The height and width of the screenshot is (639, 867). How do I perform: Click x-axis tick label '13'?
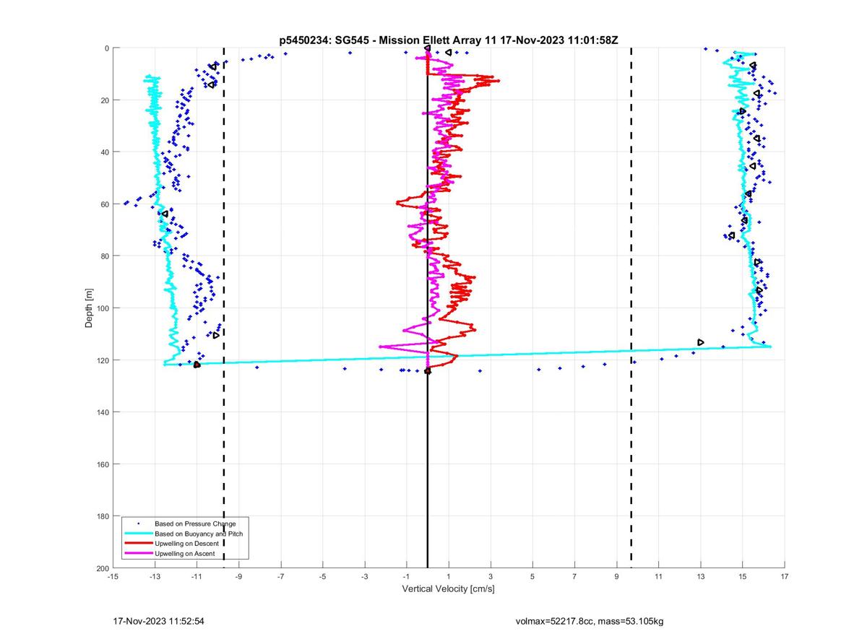[x=700, y=577]
